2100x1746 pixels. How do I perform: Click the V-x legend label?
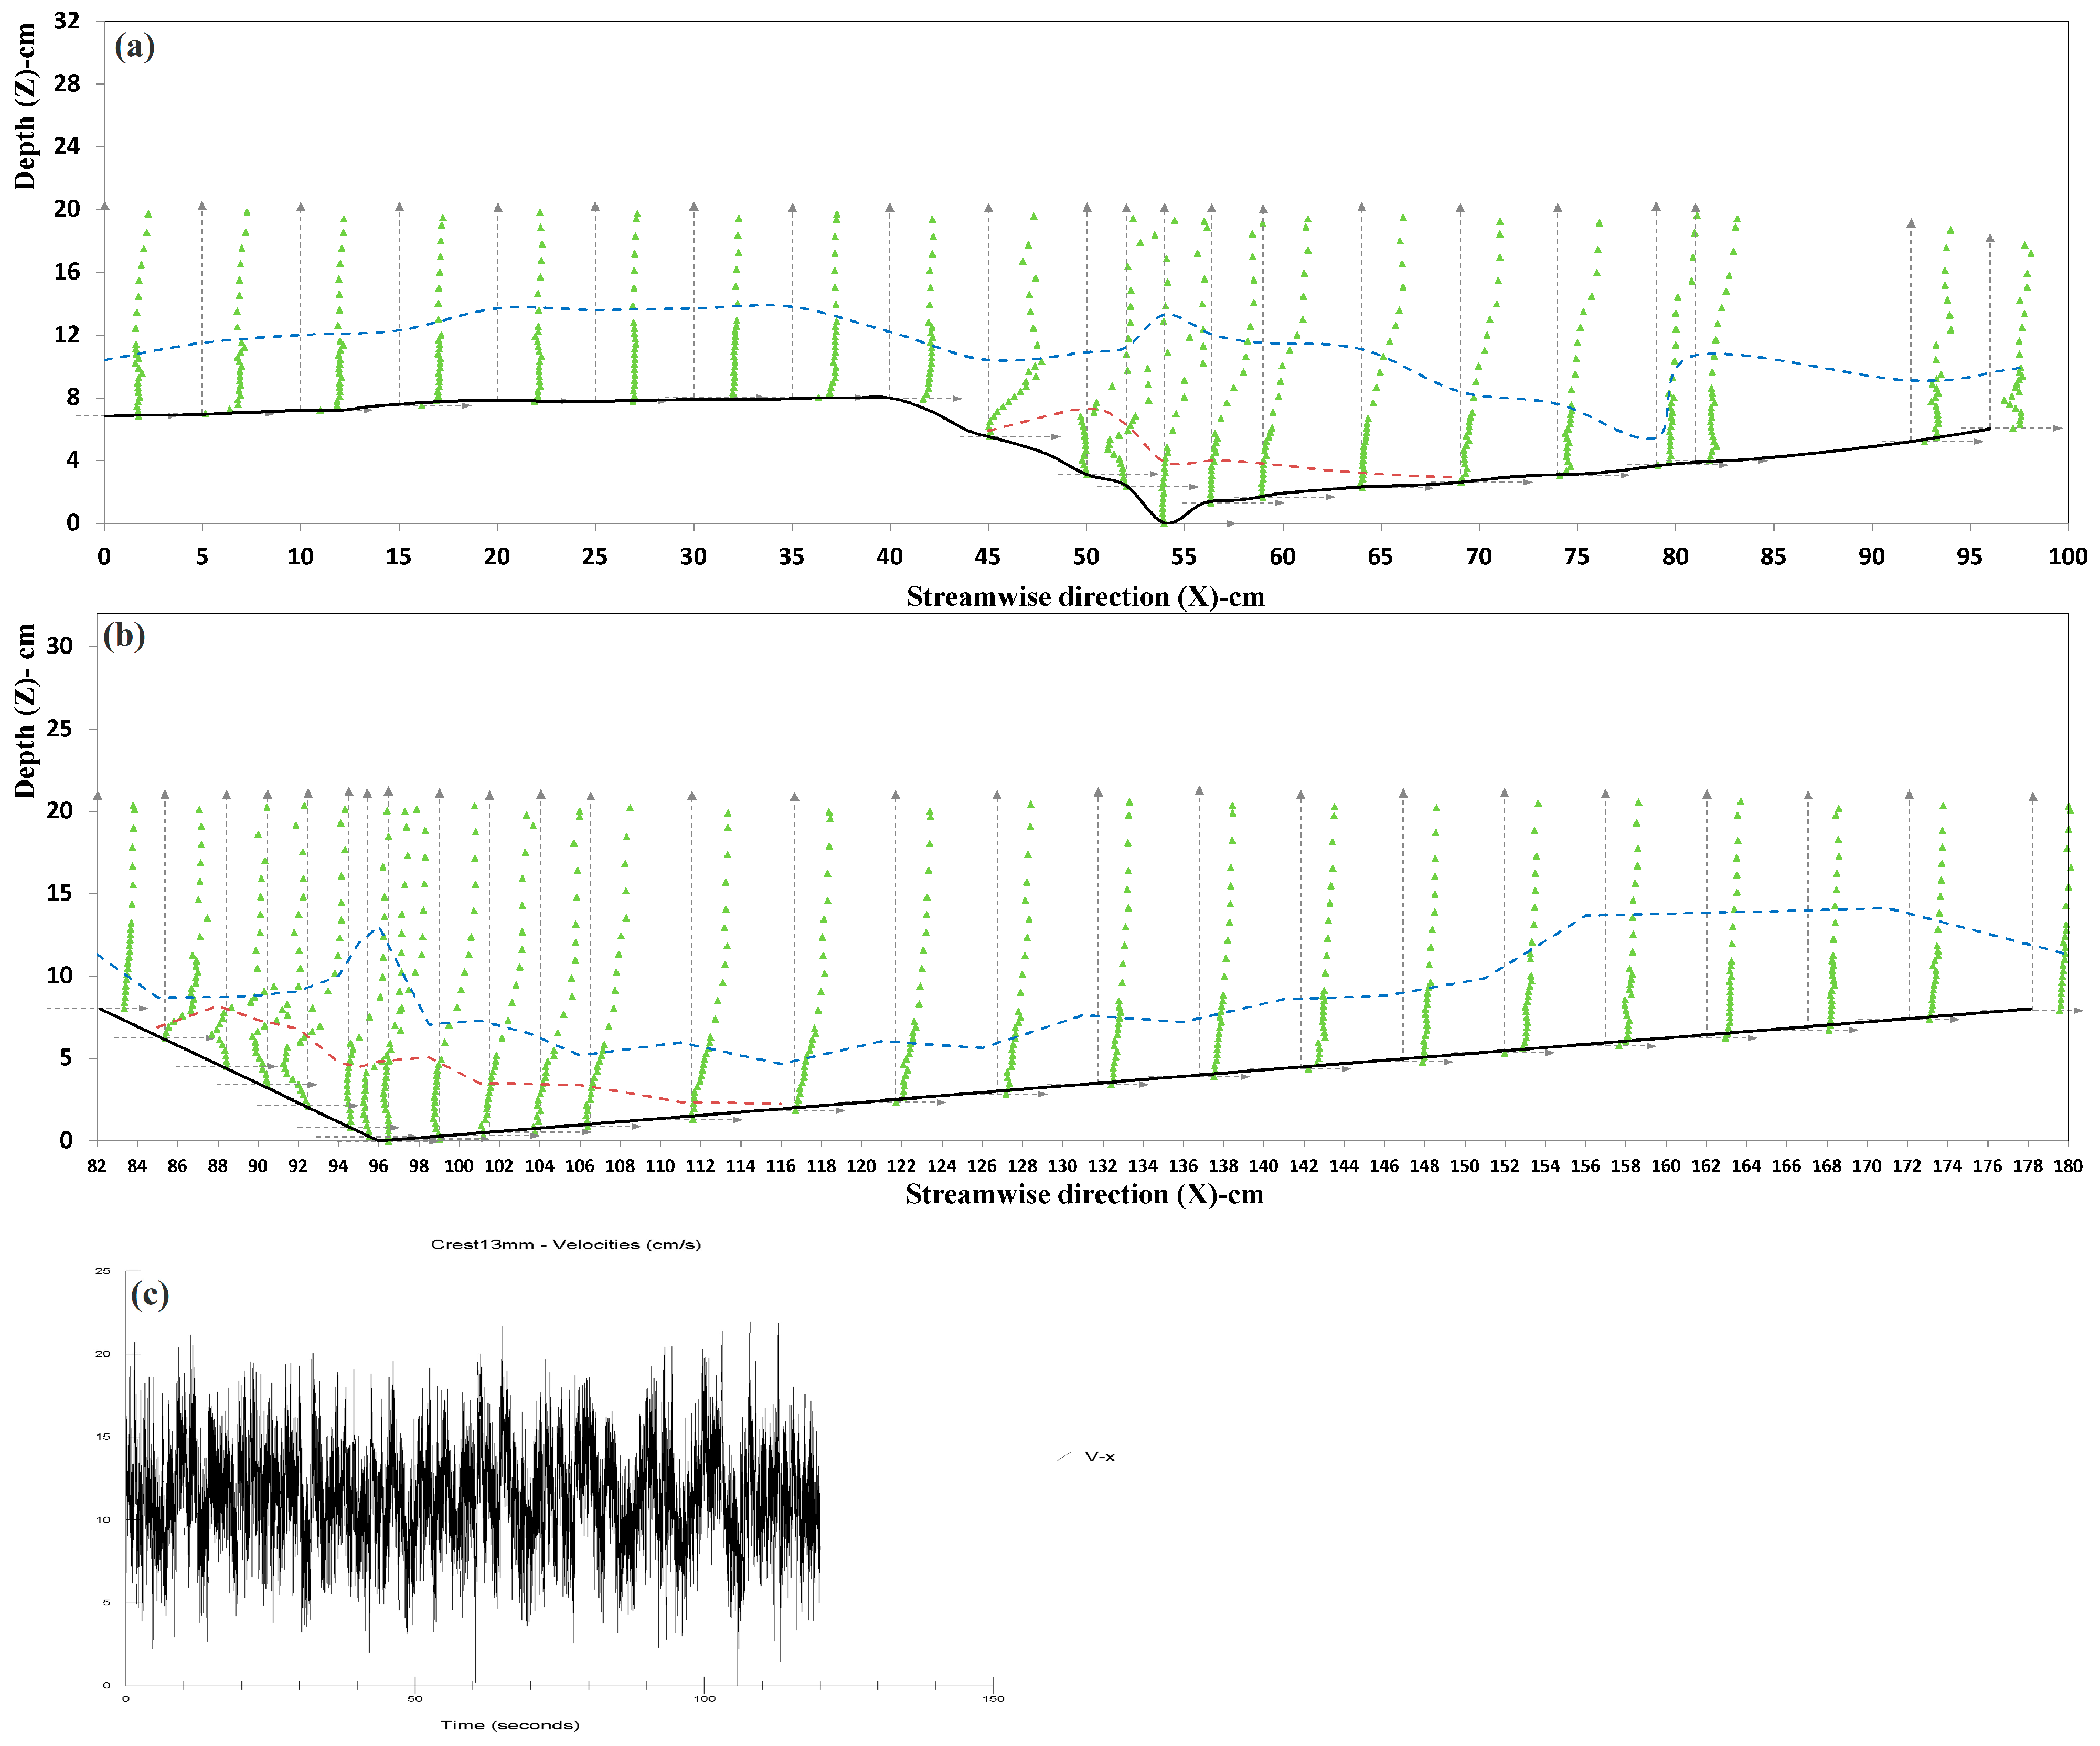pyautogui.click(x=1099, y=1457)
